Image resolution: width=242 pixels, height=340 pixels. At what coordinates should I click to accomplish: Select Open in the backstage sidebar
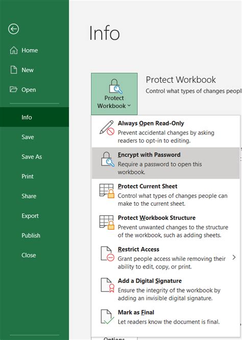34,89
